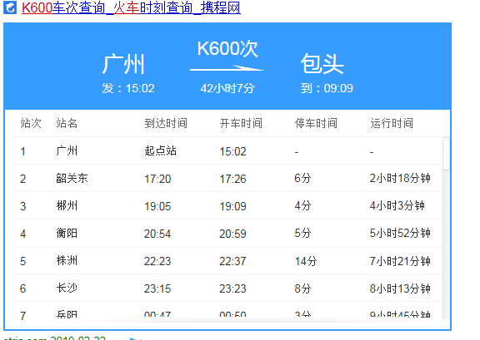
Task: Click the K600次 train number label
Action: pos(227,48)
